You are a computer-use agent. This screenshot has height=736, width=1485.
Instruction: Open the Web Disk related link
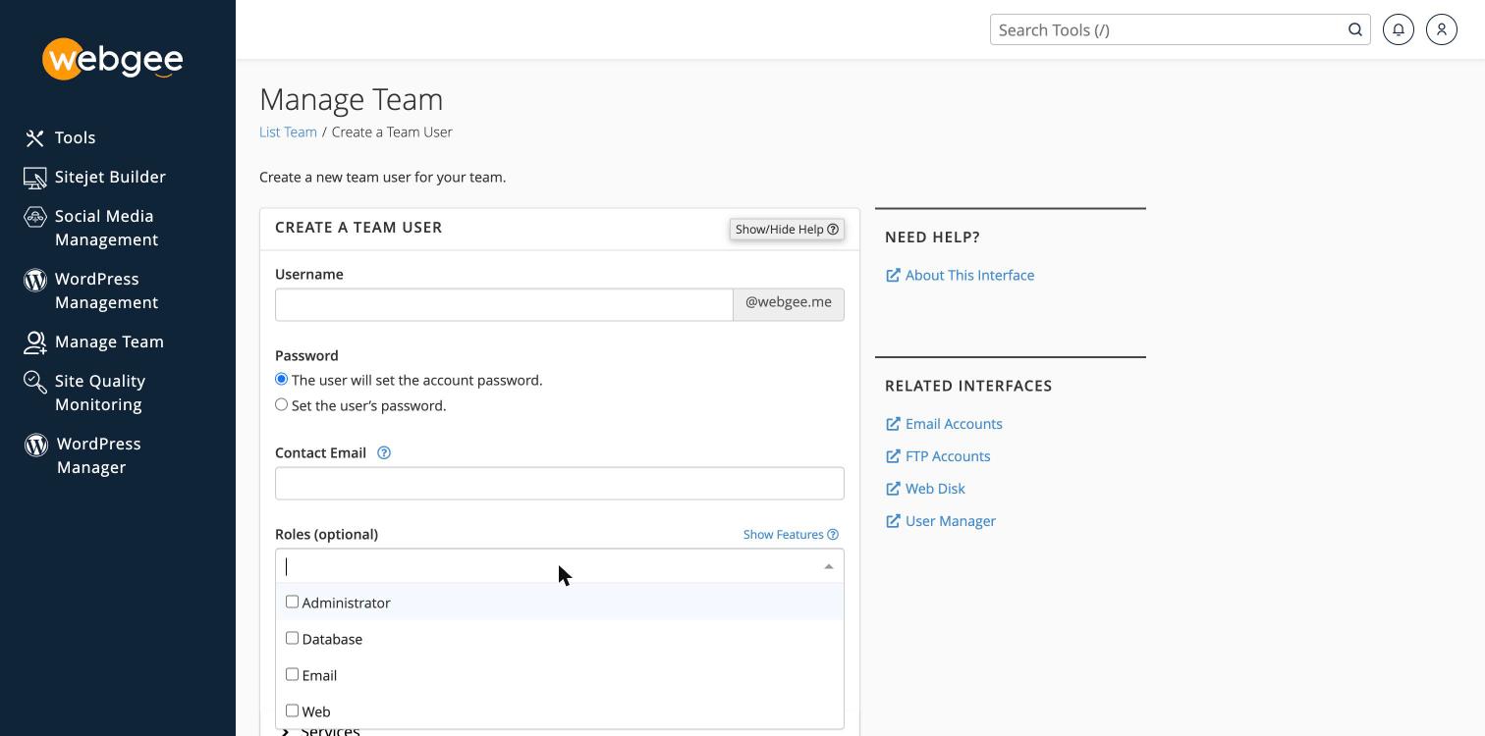pos(935,489)
